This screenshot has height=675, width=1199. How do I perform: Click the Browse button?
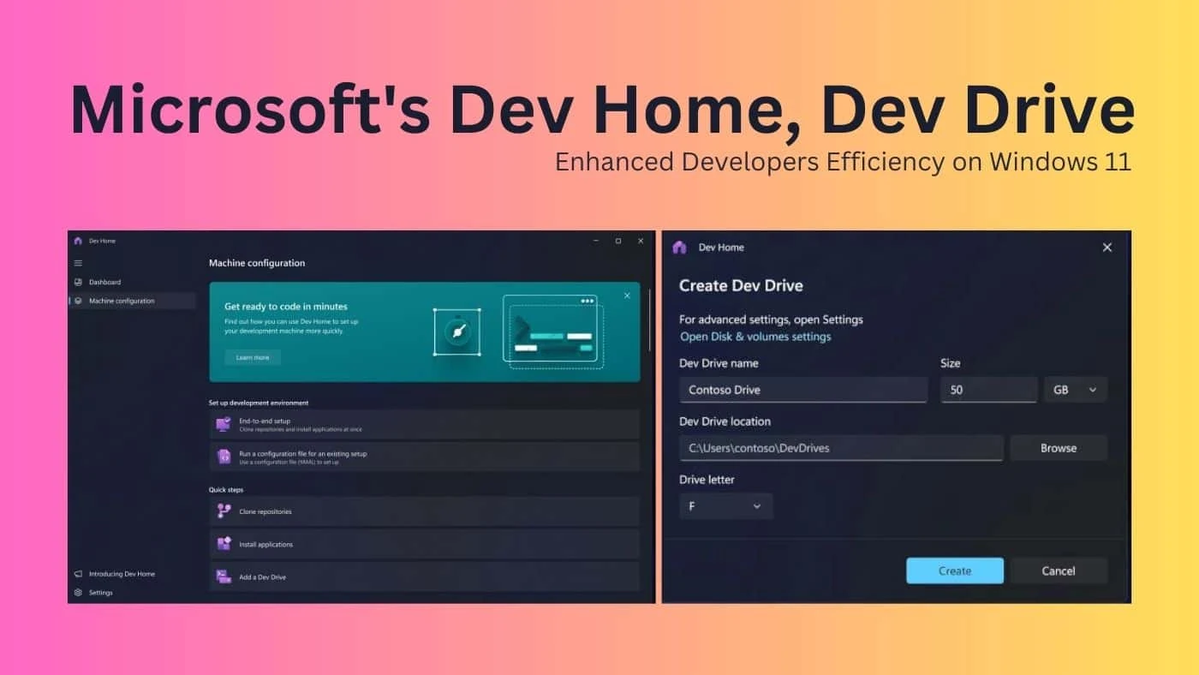point(1059,448)
